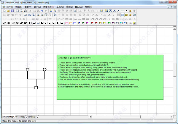
Task: Zoom out with the minus magnifier icon
Action: 42,15
